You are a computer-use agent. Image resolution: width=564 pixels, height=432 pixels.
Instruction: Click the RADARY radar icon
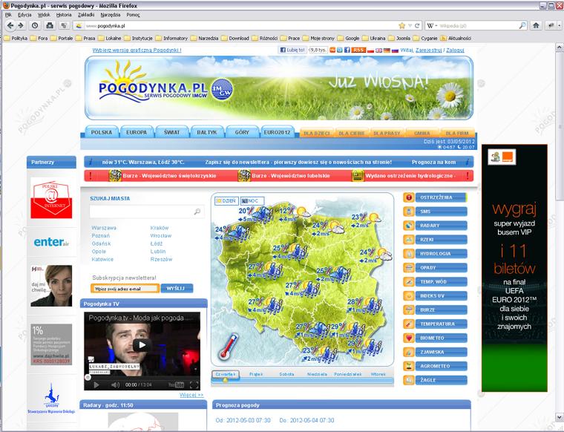(x=409, y=226)
